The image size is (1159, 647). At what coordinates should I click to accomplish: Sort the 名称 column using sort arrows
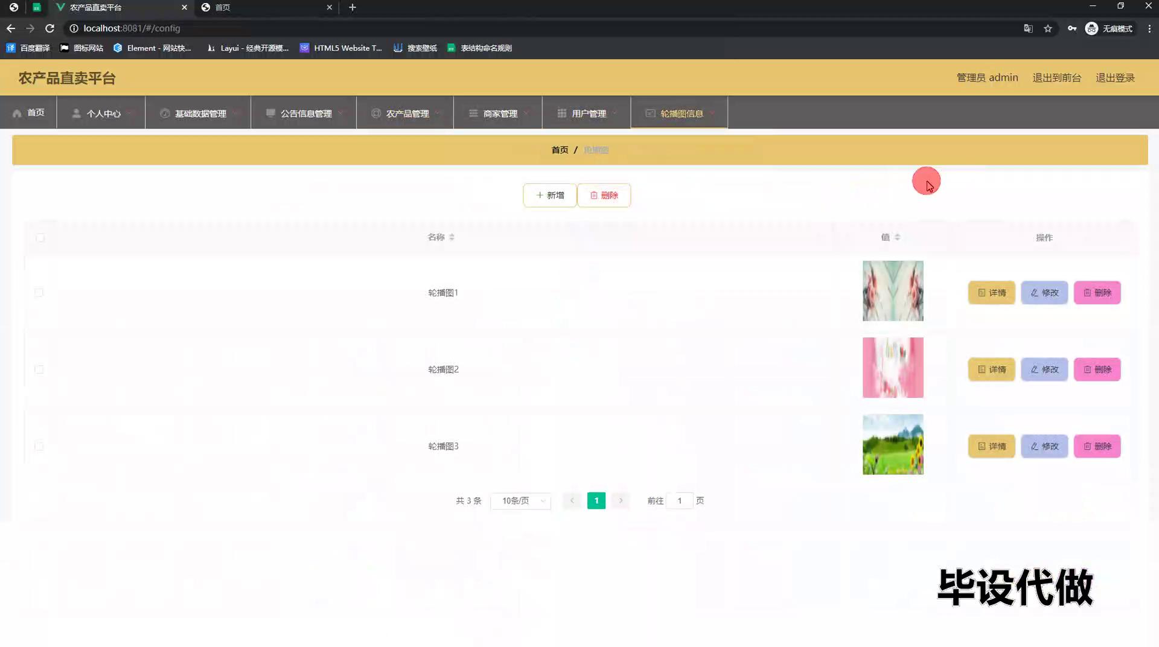coord(452,237)
